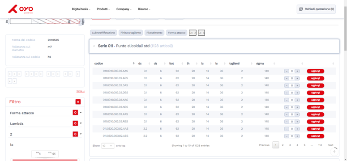Screen dimensions: 347x161
Task: Click the scroll-to-top arrow icon
Action: (x=334, y=152)
